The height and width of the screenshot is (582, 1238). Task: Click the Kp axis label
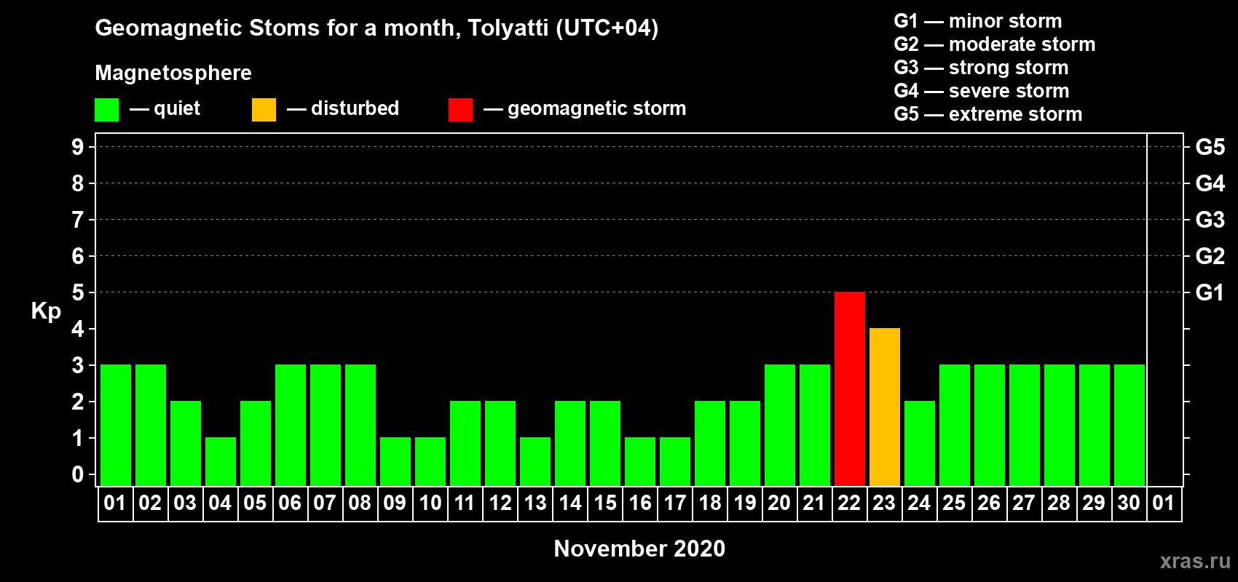click(x=46, y=311)
